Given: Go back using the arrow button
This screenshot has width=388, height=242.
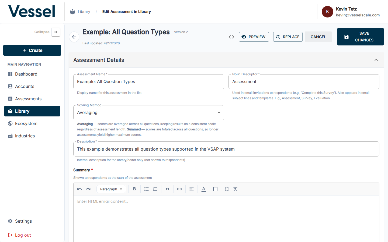Looking at the screenshot, I should 74,37.
